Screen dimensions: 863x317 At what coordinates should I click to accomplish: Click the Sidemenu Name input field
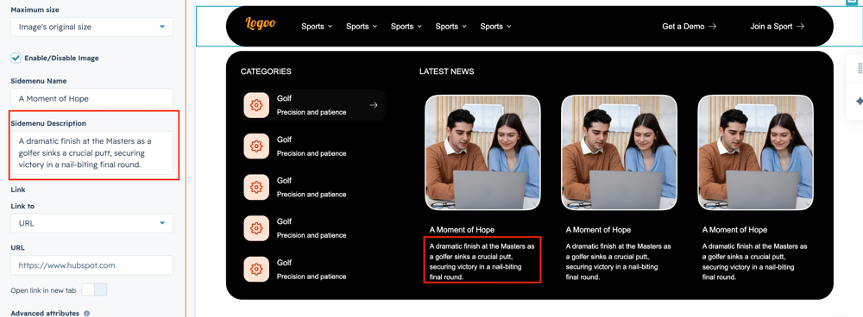[91, 98]
